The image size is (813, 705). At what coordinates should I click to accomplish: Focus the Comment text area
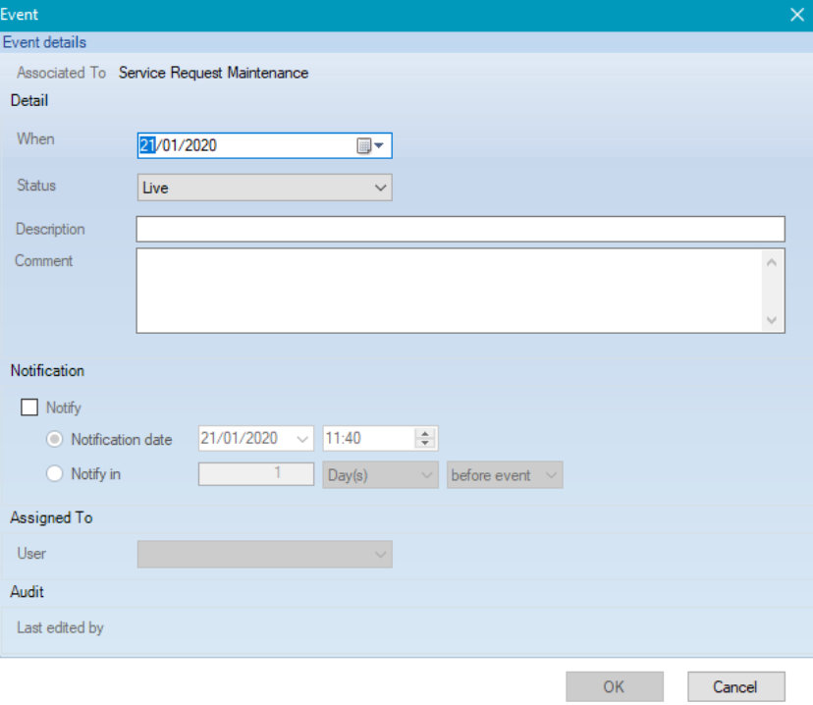(448, 290)
